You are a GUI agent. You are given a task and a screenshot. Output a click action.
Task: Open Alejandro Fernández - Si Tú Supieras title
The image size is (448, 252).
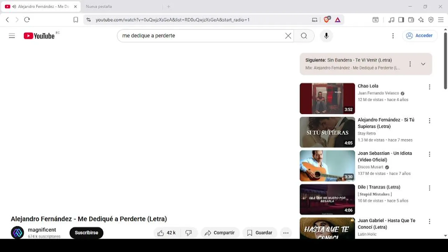point(386,123)
